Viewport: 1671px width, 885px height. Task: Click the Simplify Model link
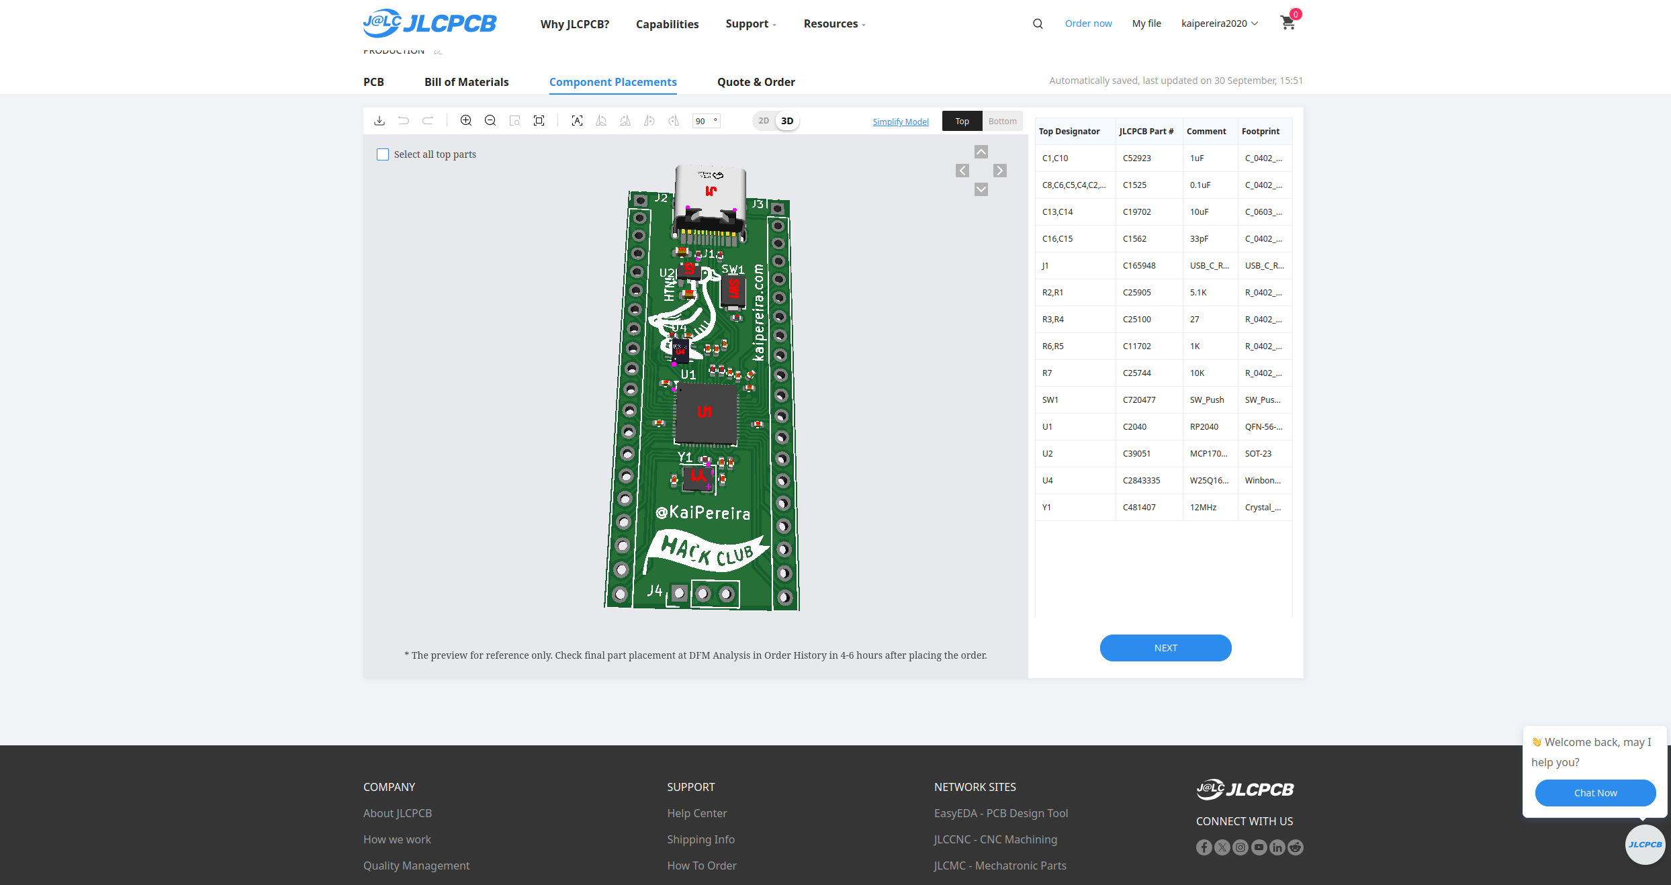pos(901,122)
